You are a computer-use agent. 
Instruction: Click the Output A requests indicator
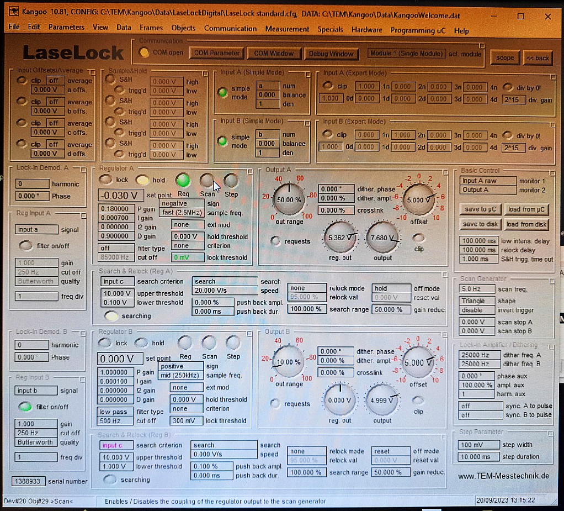coord(275,241)
